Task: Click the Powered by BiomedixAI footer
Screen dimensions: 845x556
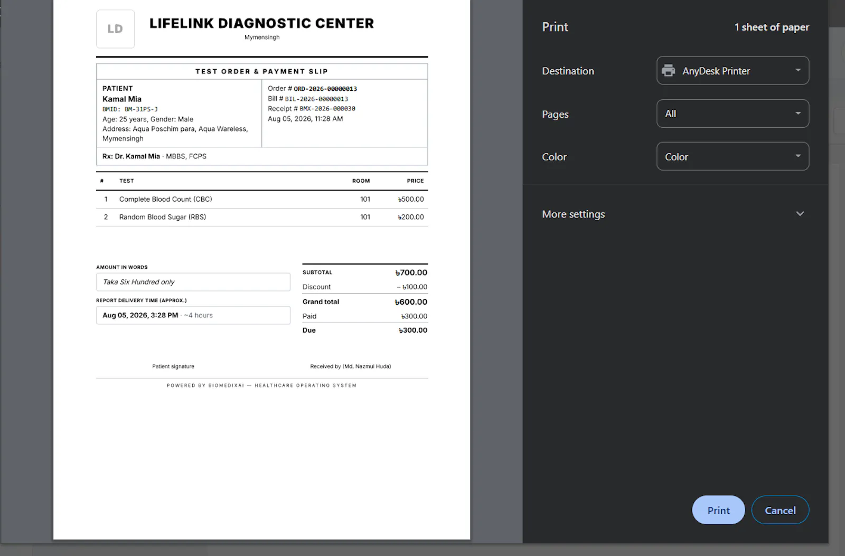Action: 262,385
